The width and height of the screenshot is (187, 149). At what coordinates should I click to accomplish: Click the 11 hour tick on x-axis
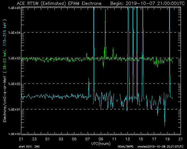(x=114, y=139)
